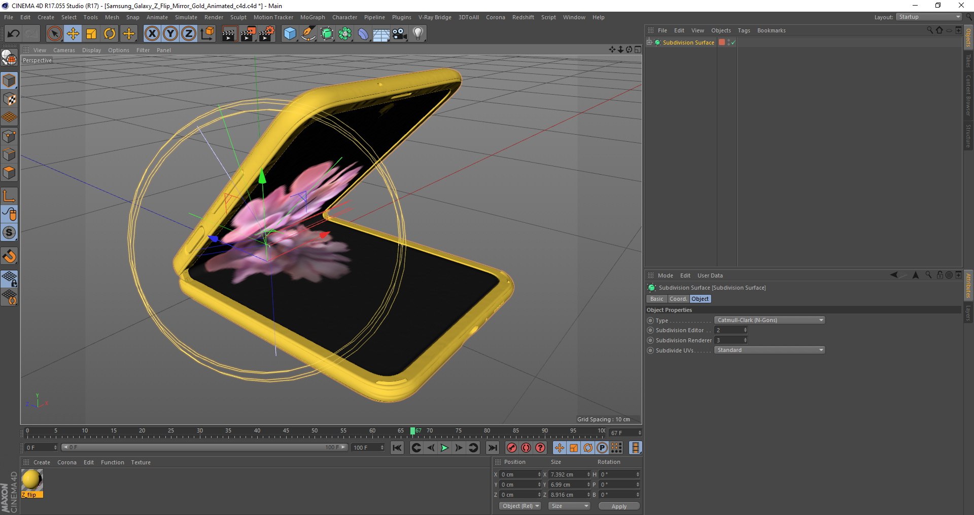
Task: Toggle Autokeying record button
Action: click(x=526, y=448)
